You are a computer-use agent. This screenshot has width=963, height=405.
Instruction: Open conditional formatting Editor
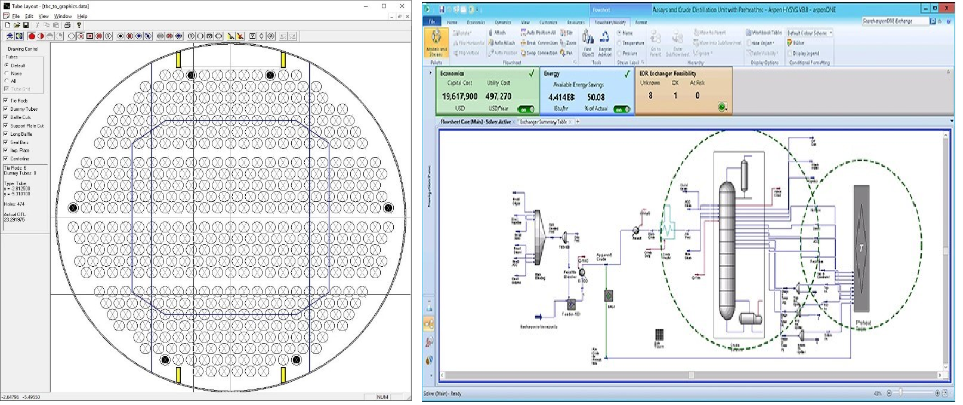click(x=795, y=43)
